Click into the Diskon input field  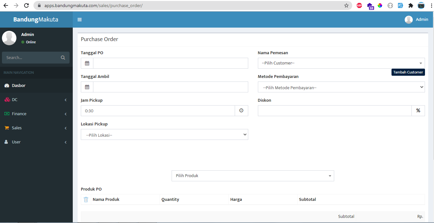[335, 111]
